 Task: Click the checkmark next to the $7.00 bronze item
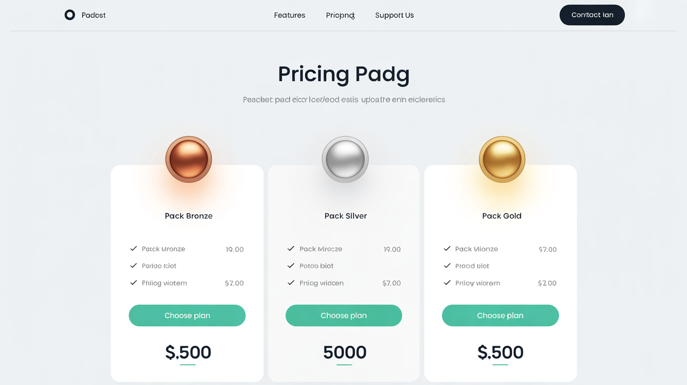pyautogui.click(x=134, y=283)
